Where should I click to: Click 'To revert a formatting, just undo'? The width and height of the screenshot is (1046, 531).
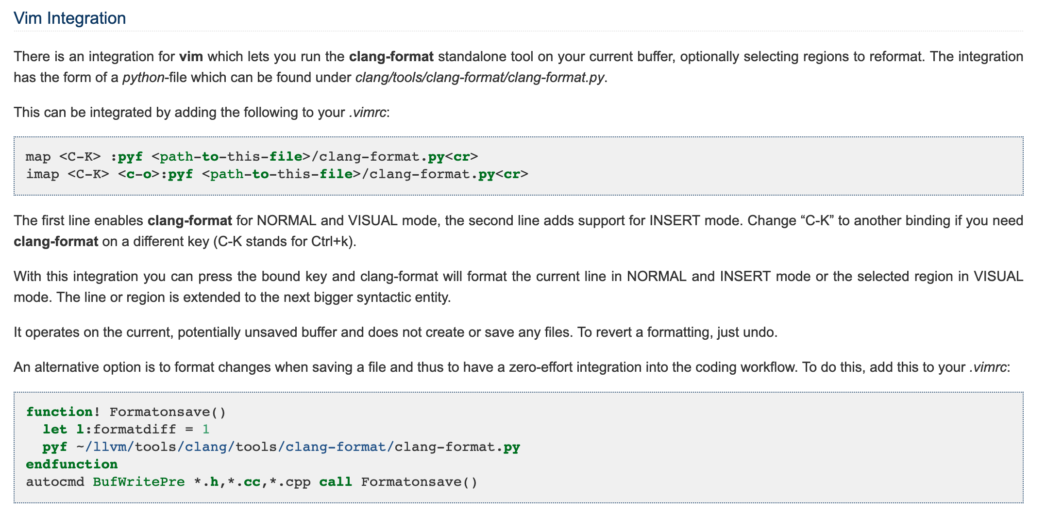click(677, 332)
